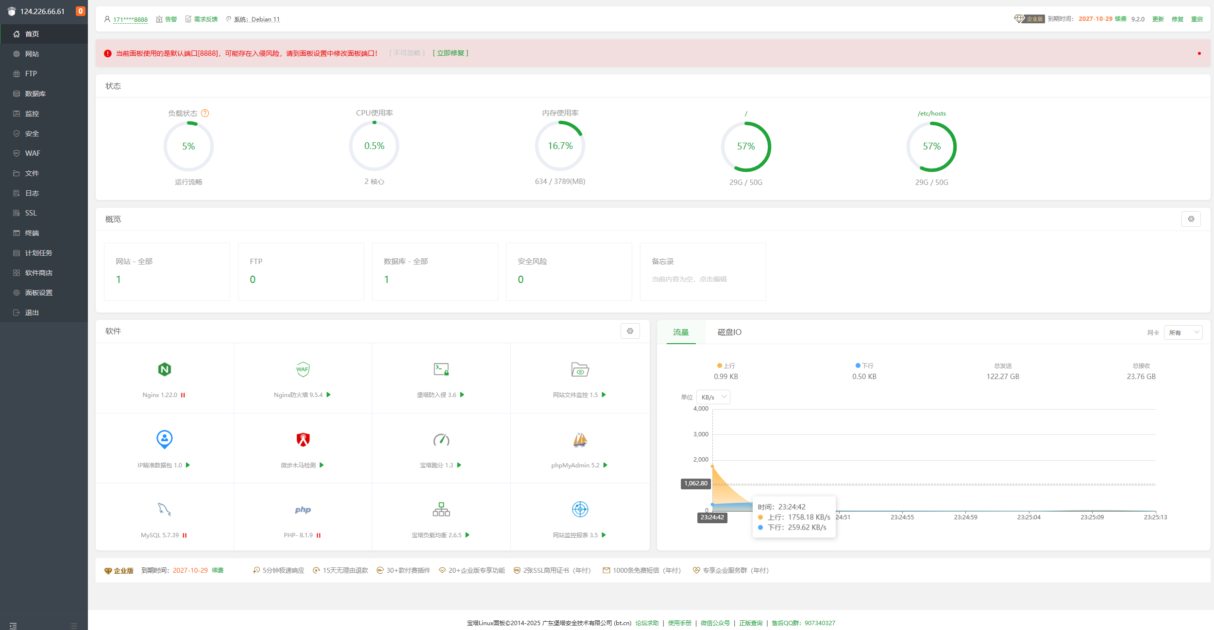Image resolution: width=1214 pixels, height=630 pixels.
Task: Click the PHP 8.1.9 logo icon
Action: tap(303, 510)
